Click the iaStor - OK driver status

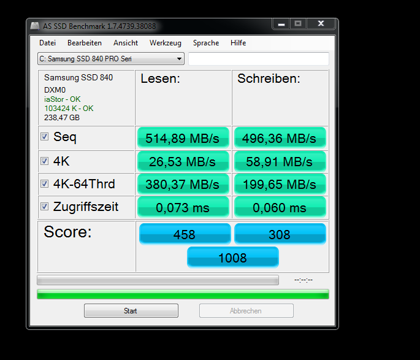click(x=62, y=99)
